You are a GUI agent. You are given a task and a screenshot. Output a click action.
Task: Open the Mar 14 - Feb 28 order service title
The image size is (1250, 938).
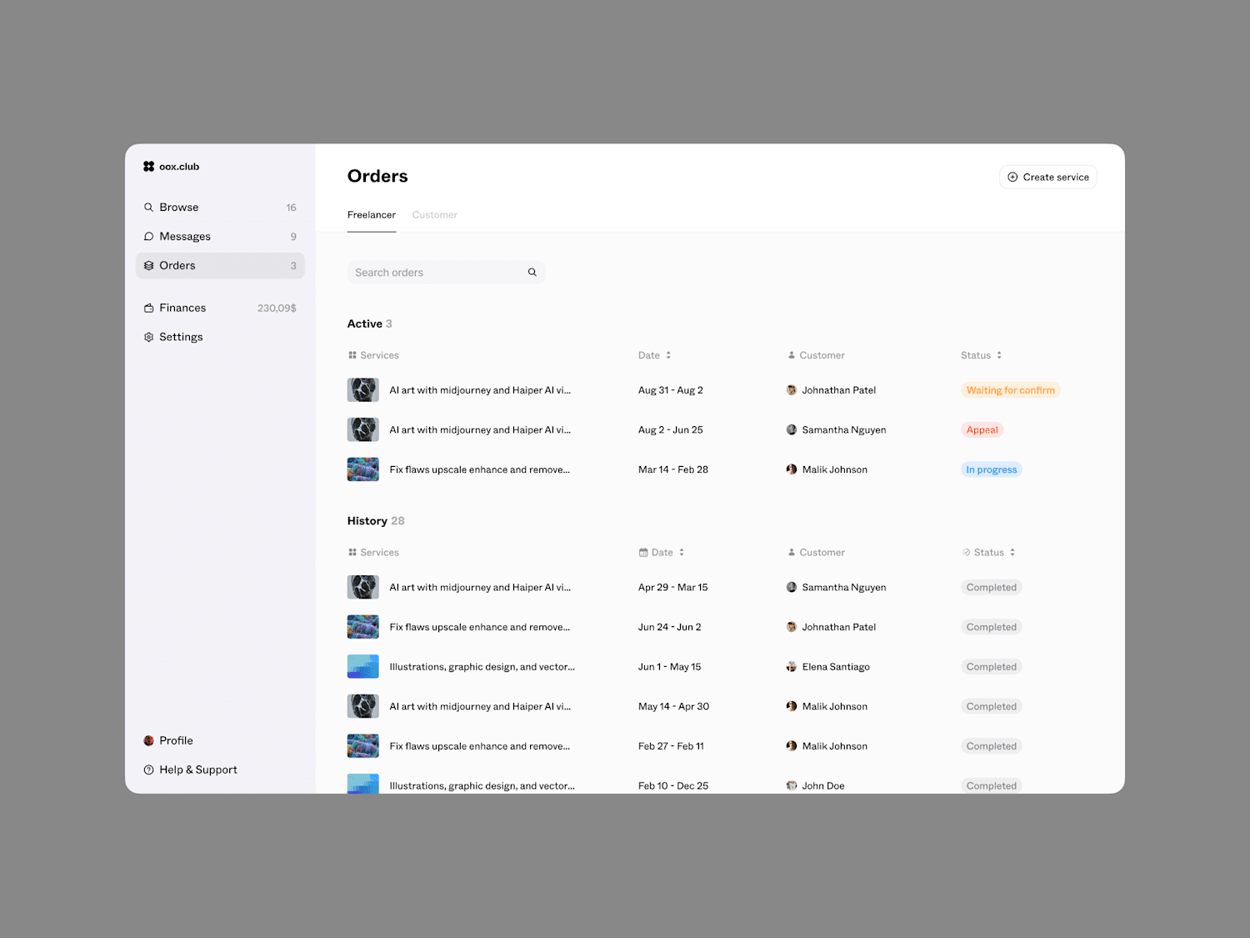(480, 470)
